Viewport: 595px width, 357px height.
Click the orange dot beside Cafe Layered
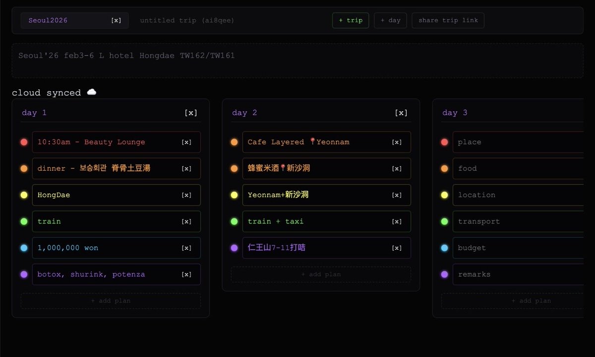point(234,142)
